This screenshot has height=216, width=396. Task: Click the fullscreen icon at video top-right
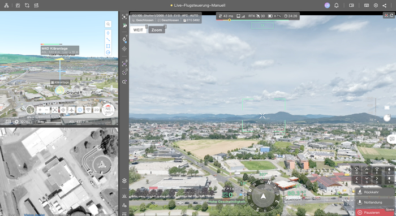[386, 15]
